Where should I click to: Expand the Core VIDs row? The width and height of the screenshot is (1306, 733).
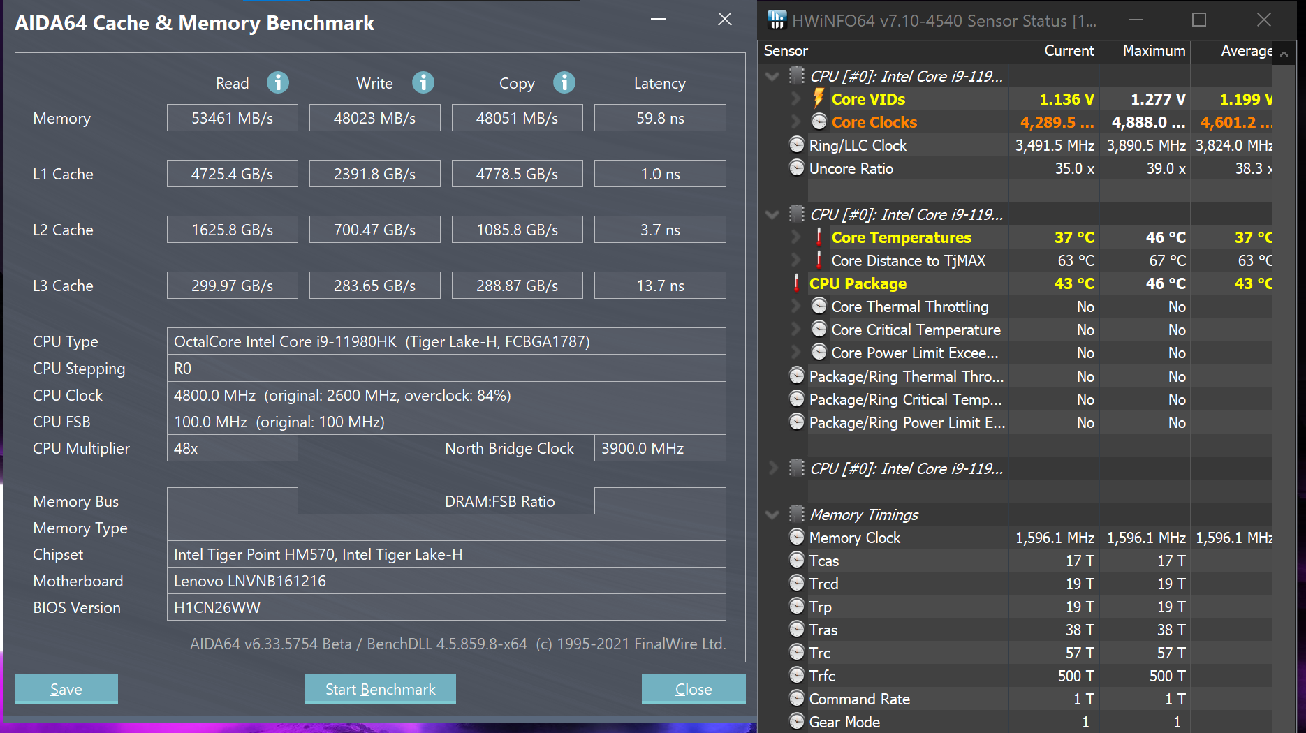pyautogui.click(x=795, y=99)
